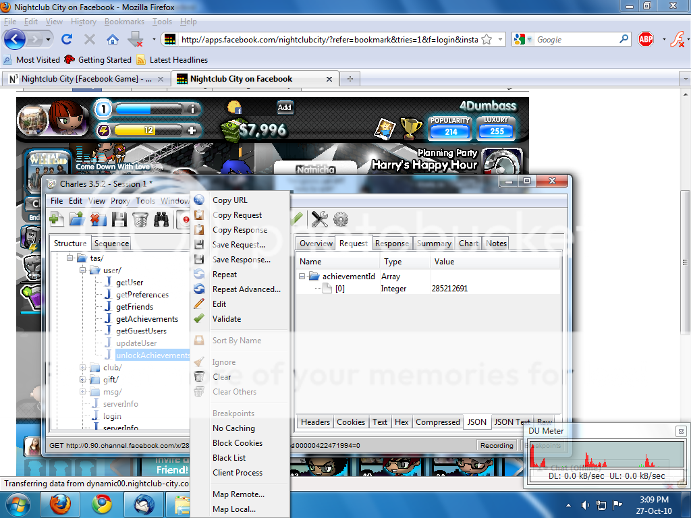Select Repeat Advanced... menu entry
This screenshot has width=691, height=518.
click(x=241, y=289)
